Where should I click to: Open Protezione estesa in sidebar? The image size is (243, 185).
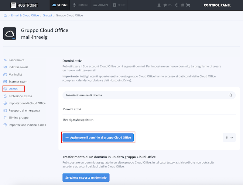point(20,96)
